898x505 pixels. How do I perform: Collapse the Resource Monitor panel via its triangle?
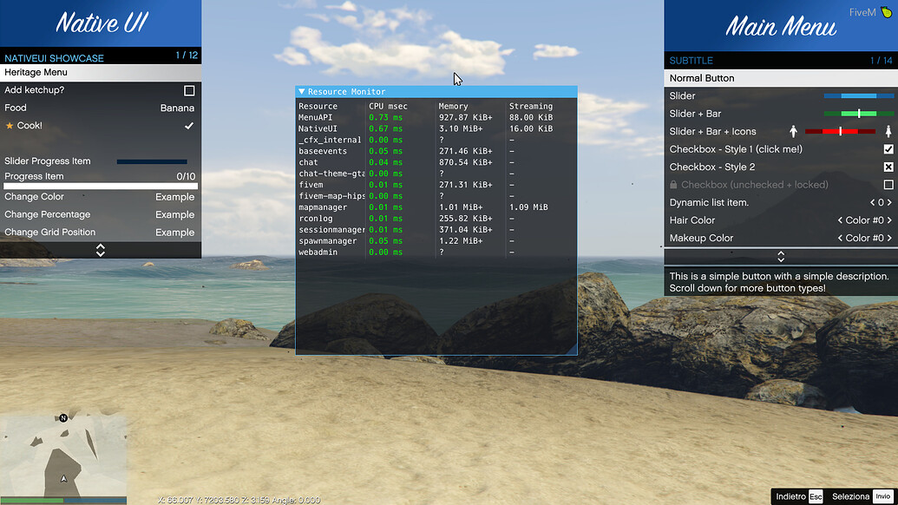pyautogui.click(x=302, y=91)
